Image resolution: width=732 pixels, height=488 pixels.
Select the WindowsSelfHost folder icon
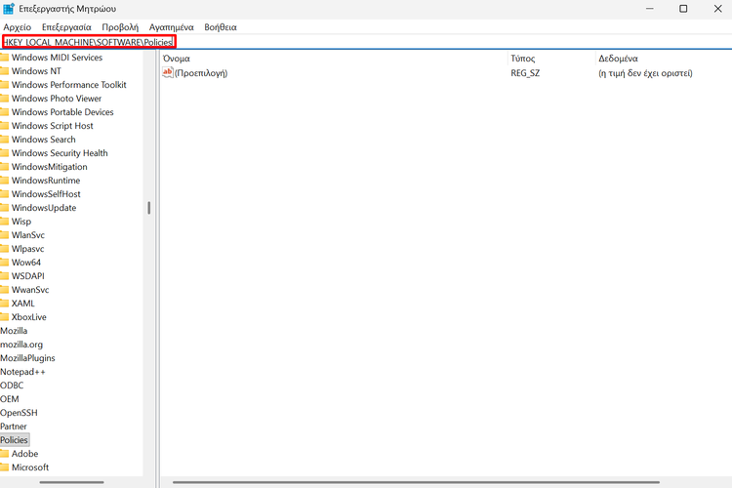click(x=4, y=194)
